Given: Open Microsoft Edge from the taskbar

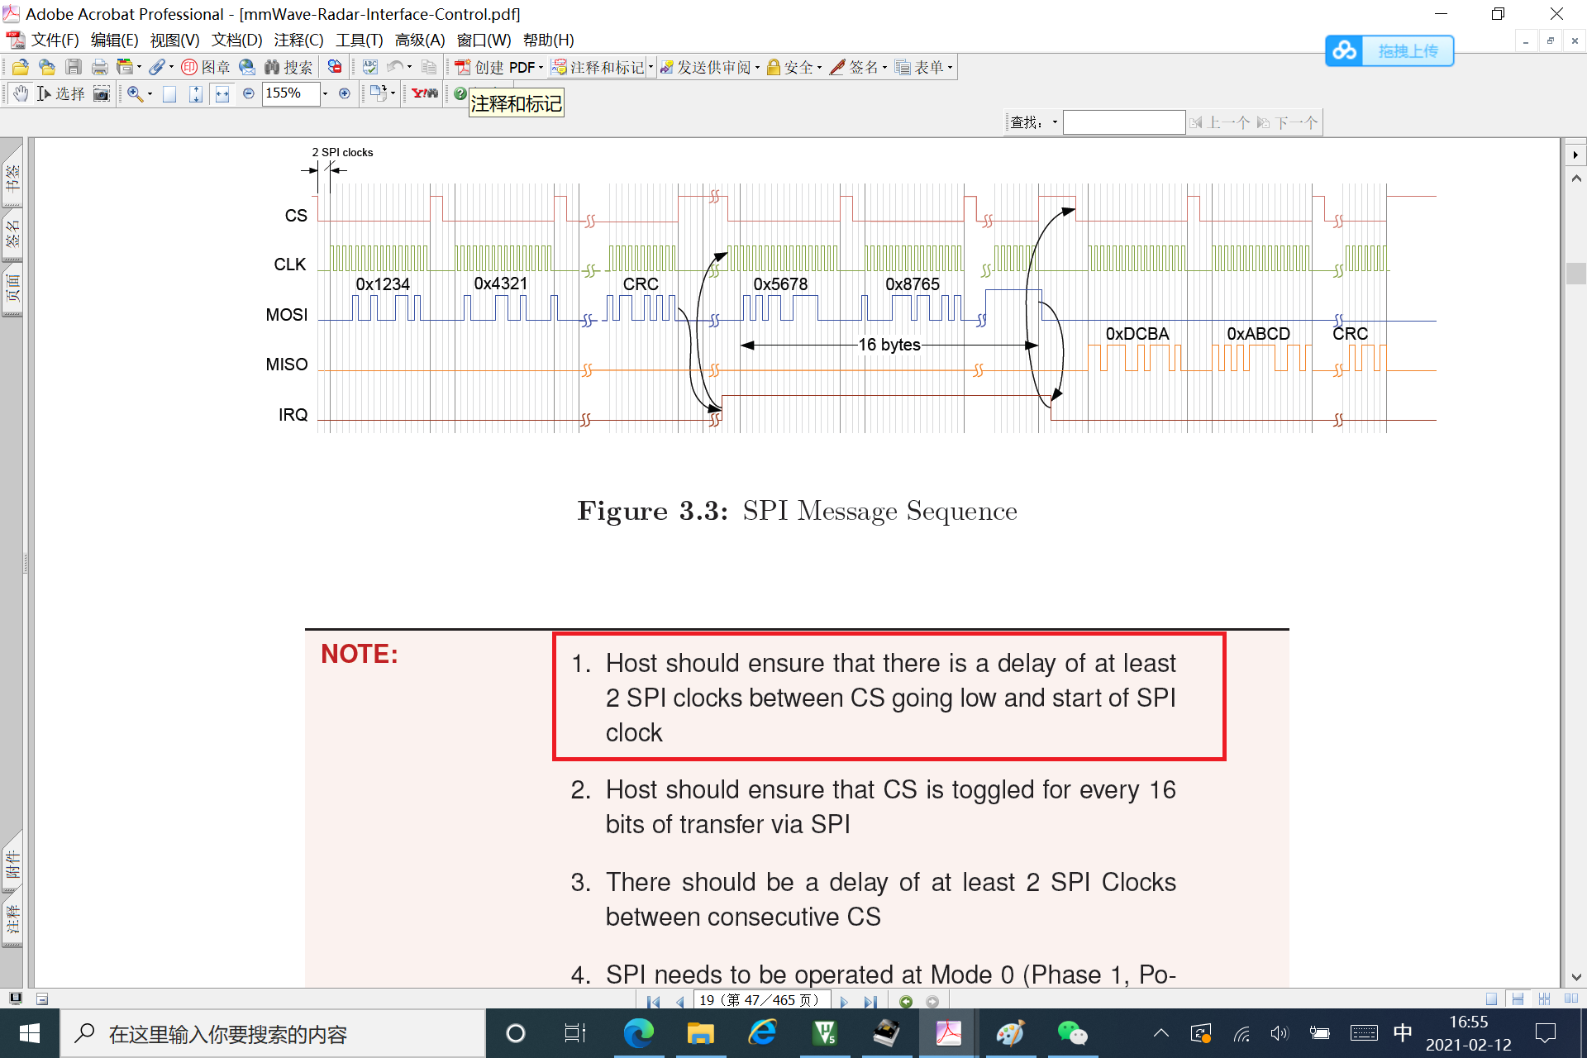Looking at the screenshot, I should pos(638,1032).
